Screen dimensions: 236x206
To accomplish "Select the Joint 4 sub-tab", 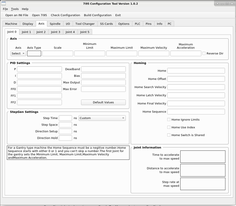I will click(x=70, y=32).
